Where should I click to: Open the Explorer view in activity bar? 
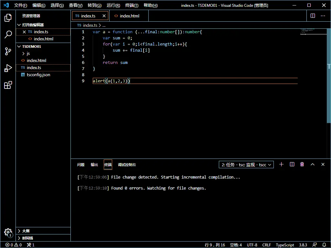(x=8, y=18)
